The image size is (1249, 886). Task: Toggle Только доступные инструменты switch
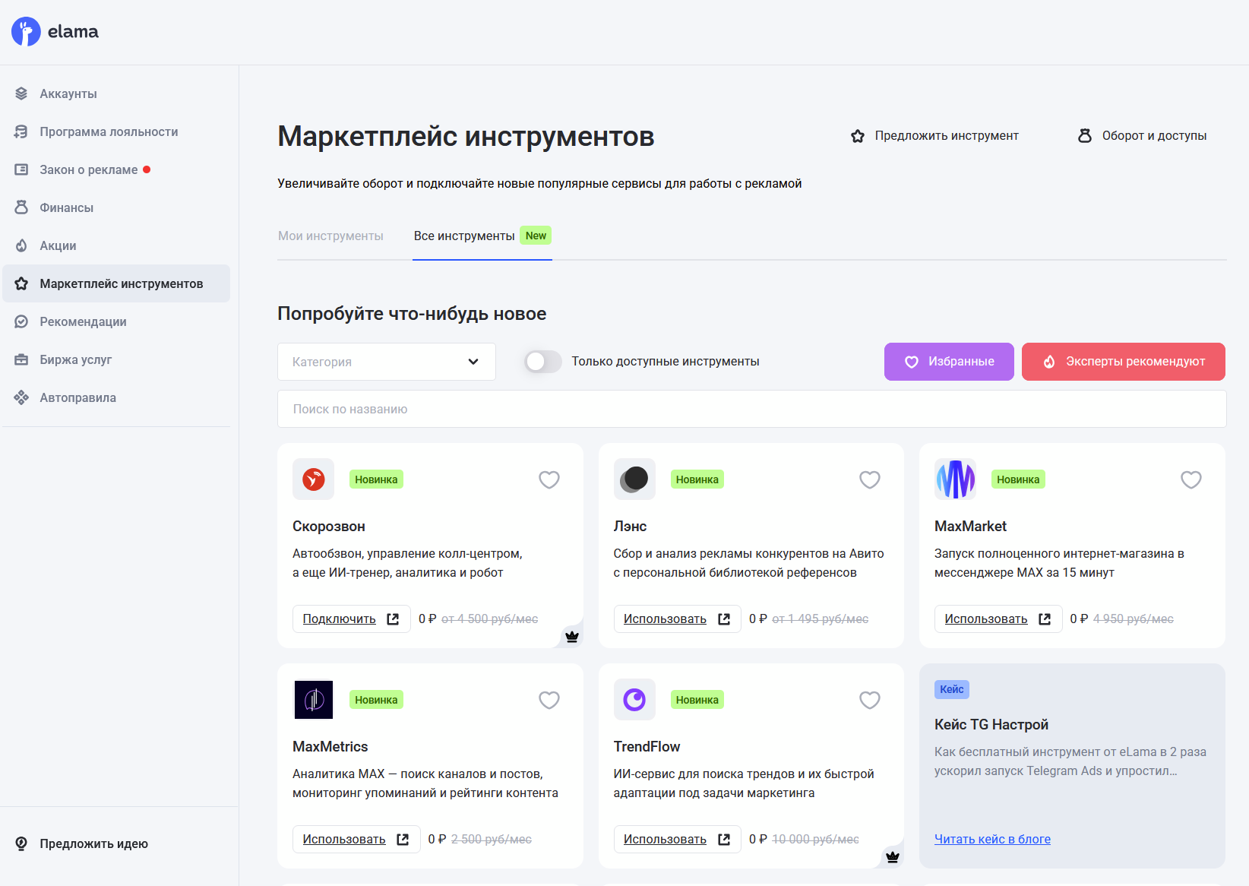coord(543,362)
